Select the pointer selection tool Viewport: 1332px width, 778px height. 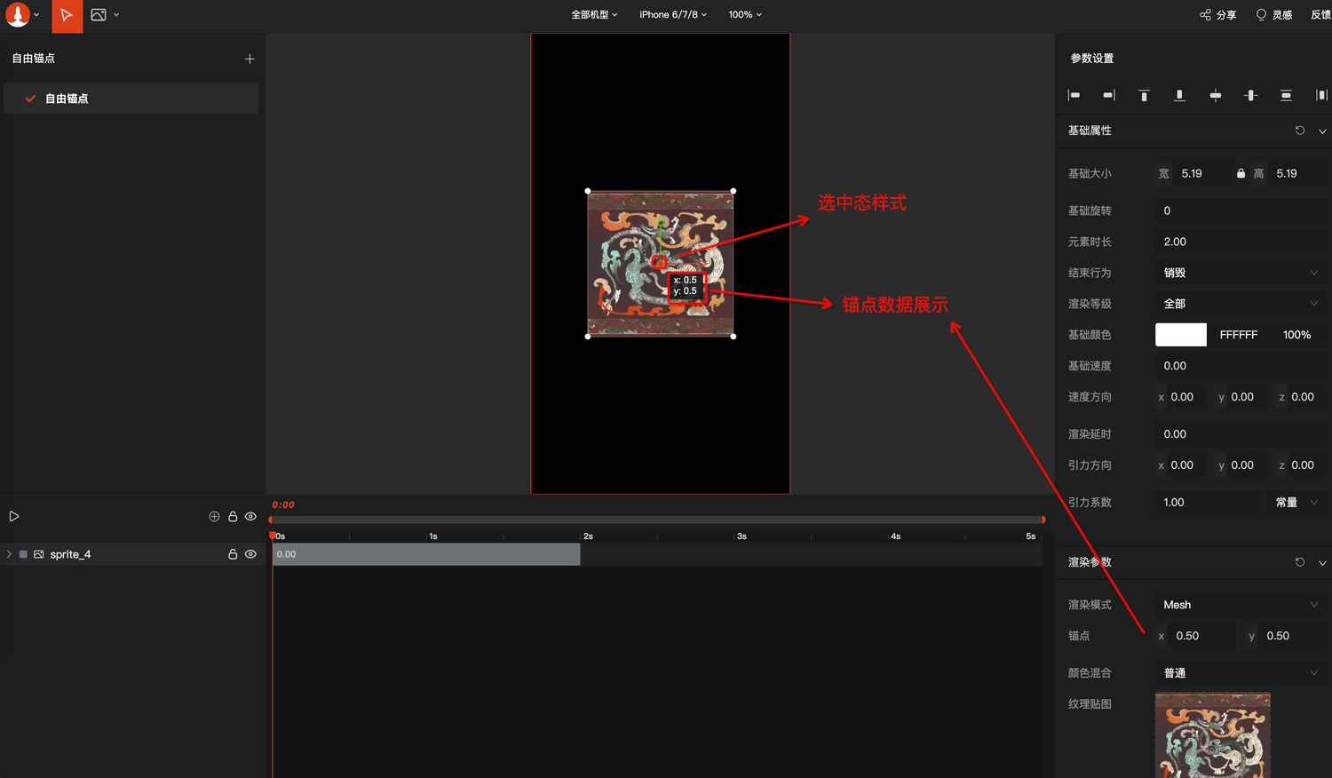point(67,16)
